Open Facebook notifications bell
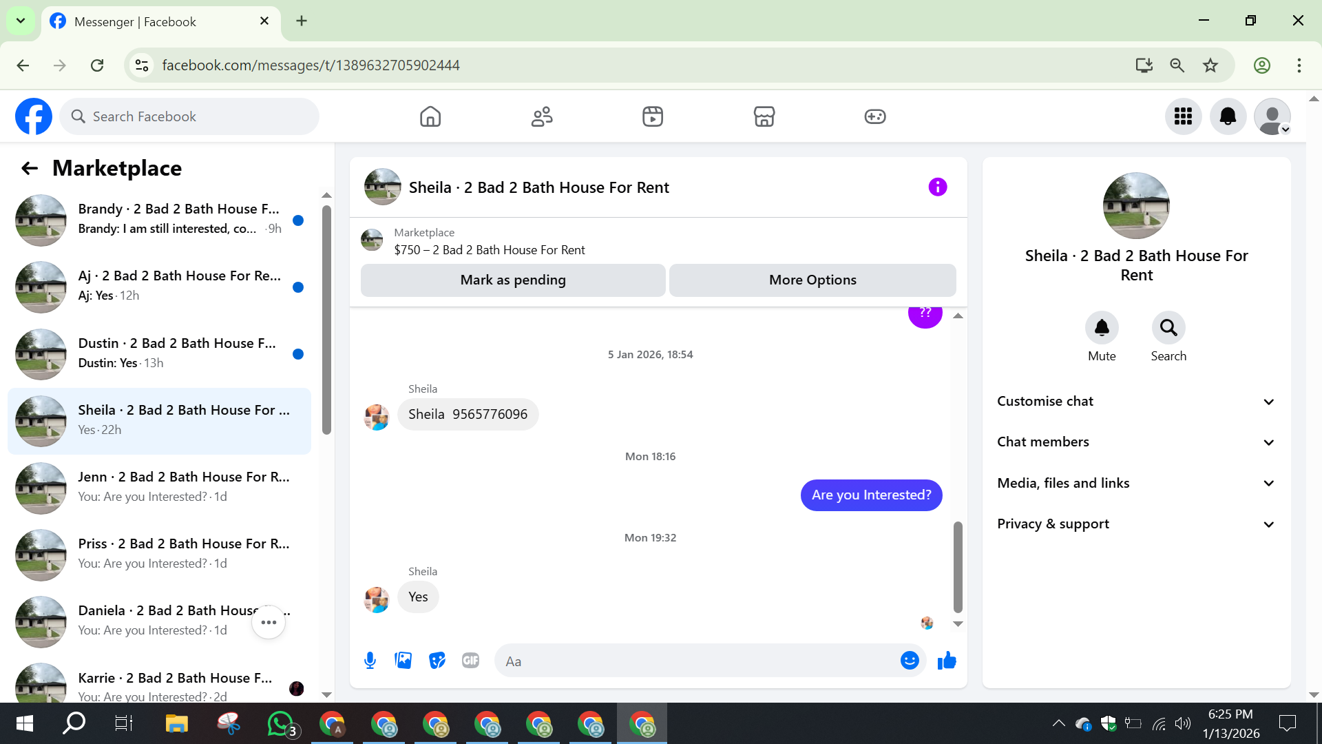The image size is (1322, 744). (x=1228, y=116)
